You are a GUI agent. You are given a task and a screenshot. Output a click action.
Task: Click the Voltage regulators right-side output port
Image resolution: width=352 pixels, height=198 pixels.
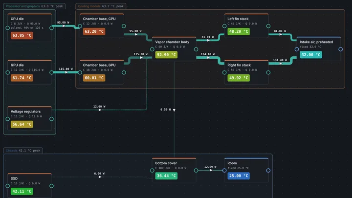point(51,119)
